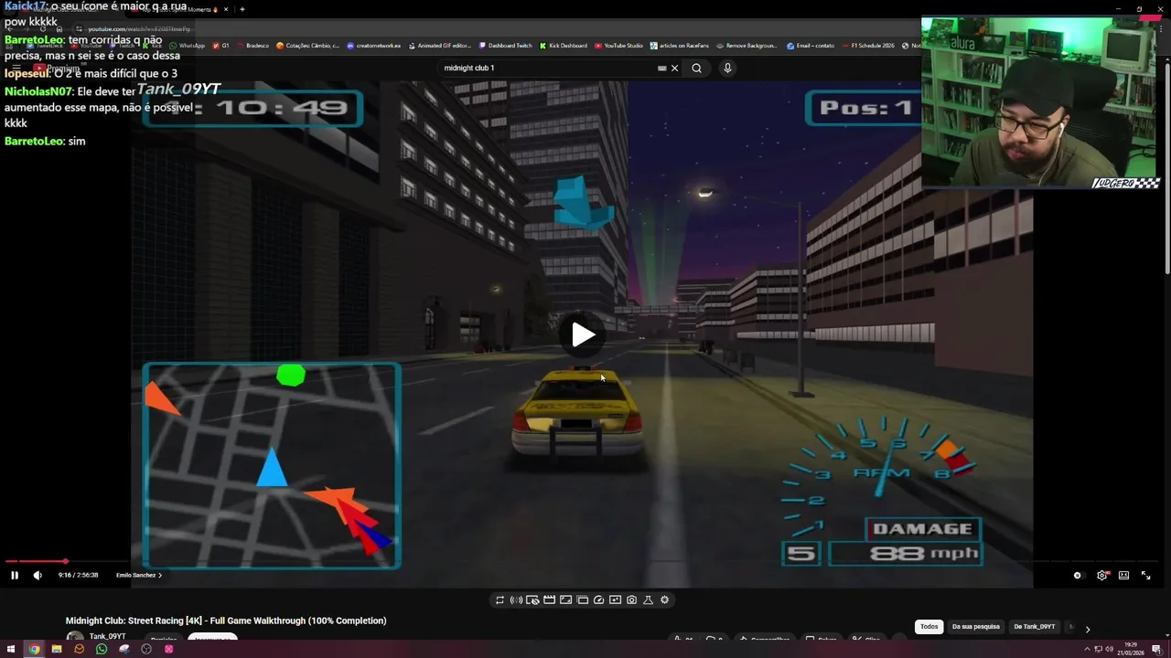This screenshot has height=658, width=1171.
Task: Start voice search with the microphone
Action: 727,68
